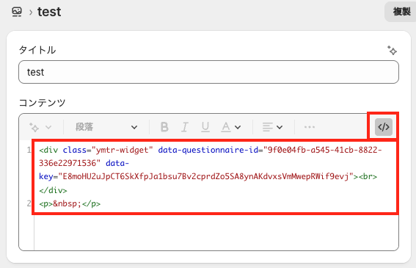
Task: Click the <p>&nbsp;</p> code line
Action: 70,203
